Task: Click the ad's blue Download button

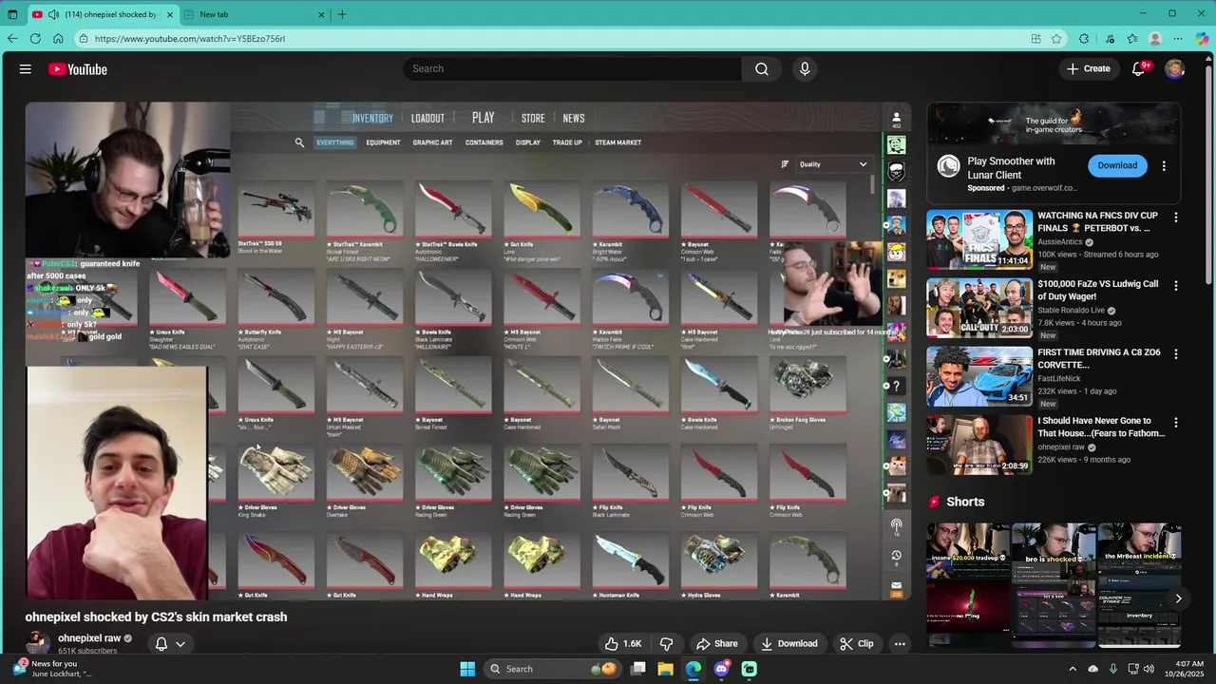Action: pyautogui.click(x=1117, y=165)
